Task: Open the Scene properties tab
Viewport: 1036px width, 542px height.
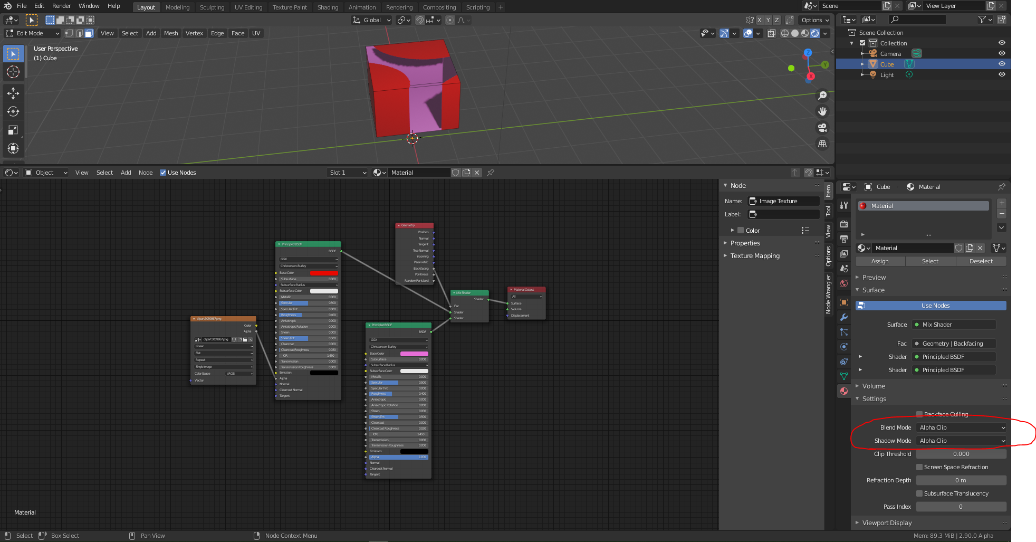Action: click(x=844, y=269)
